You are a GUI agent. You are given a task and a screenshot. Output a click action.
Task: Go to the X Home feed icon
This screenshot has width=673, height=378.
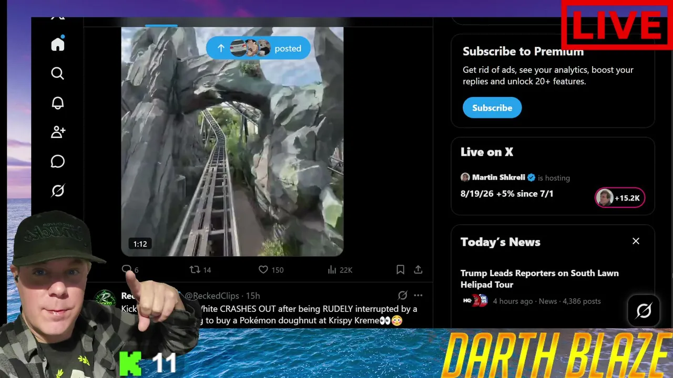[x=58, y=44]
